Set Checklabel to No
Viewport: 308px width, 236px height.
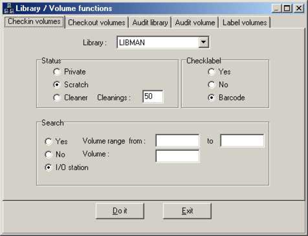(x=218, y=85)
